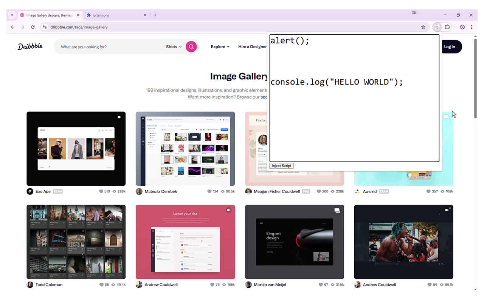Open the tab search dropdown arrow

pos(12,15)
